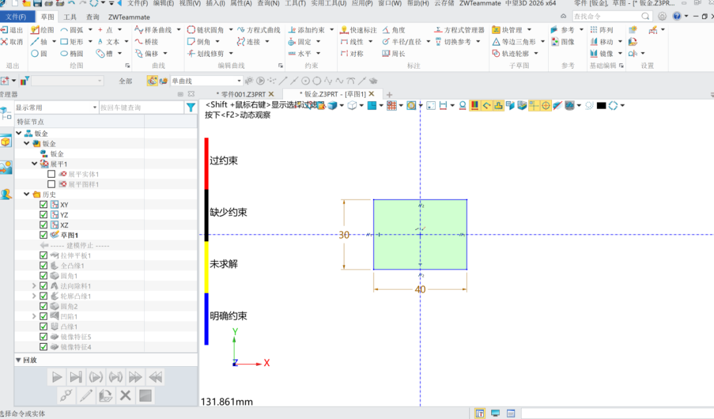Click the black background color swatch

tap(601, 106)
